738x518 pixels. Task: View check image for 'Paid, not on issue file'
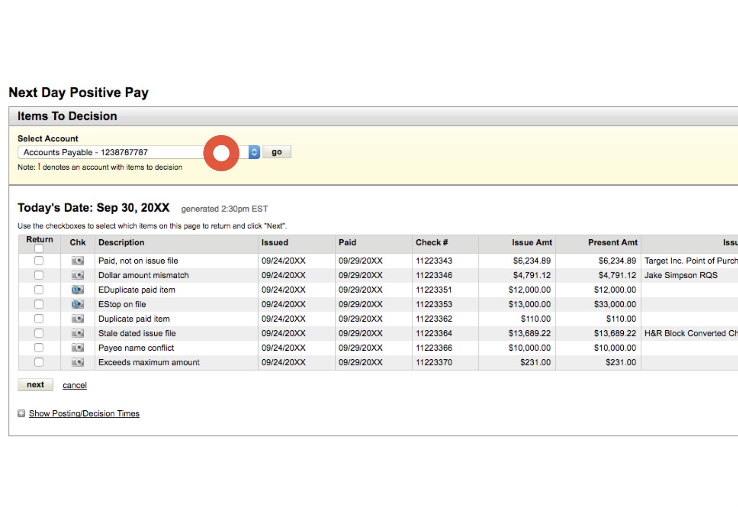pyautogui.click(x=77, y=261)
